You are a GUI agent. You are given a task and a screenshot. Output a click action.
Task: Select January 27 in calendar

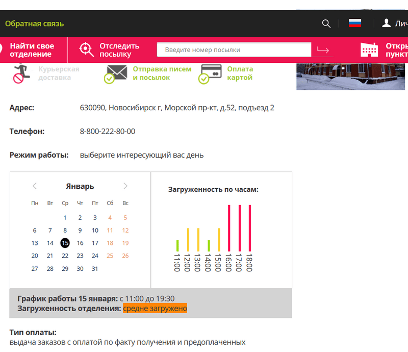[x=35, y=269]
